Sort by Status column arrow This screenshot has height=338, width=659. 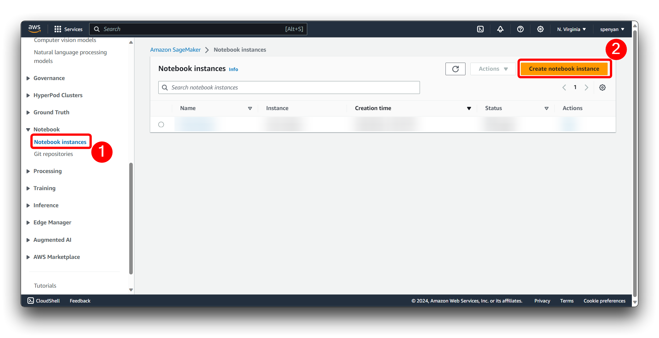pyautogui.click(x=547, y=108)
